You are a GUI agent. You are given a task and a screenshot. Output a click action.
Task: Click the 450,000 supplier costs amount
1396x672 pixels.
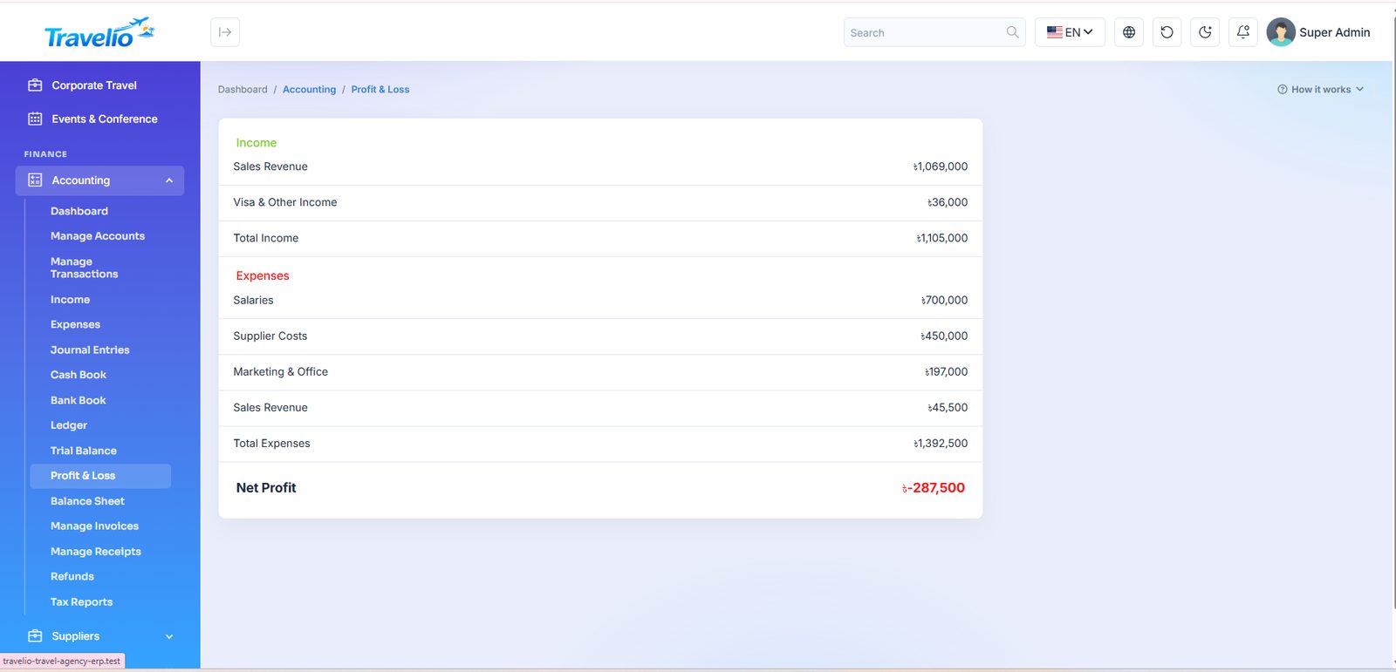click(944, 336)
